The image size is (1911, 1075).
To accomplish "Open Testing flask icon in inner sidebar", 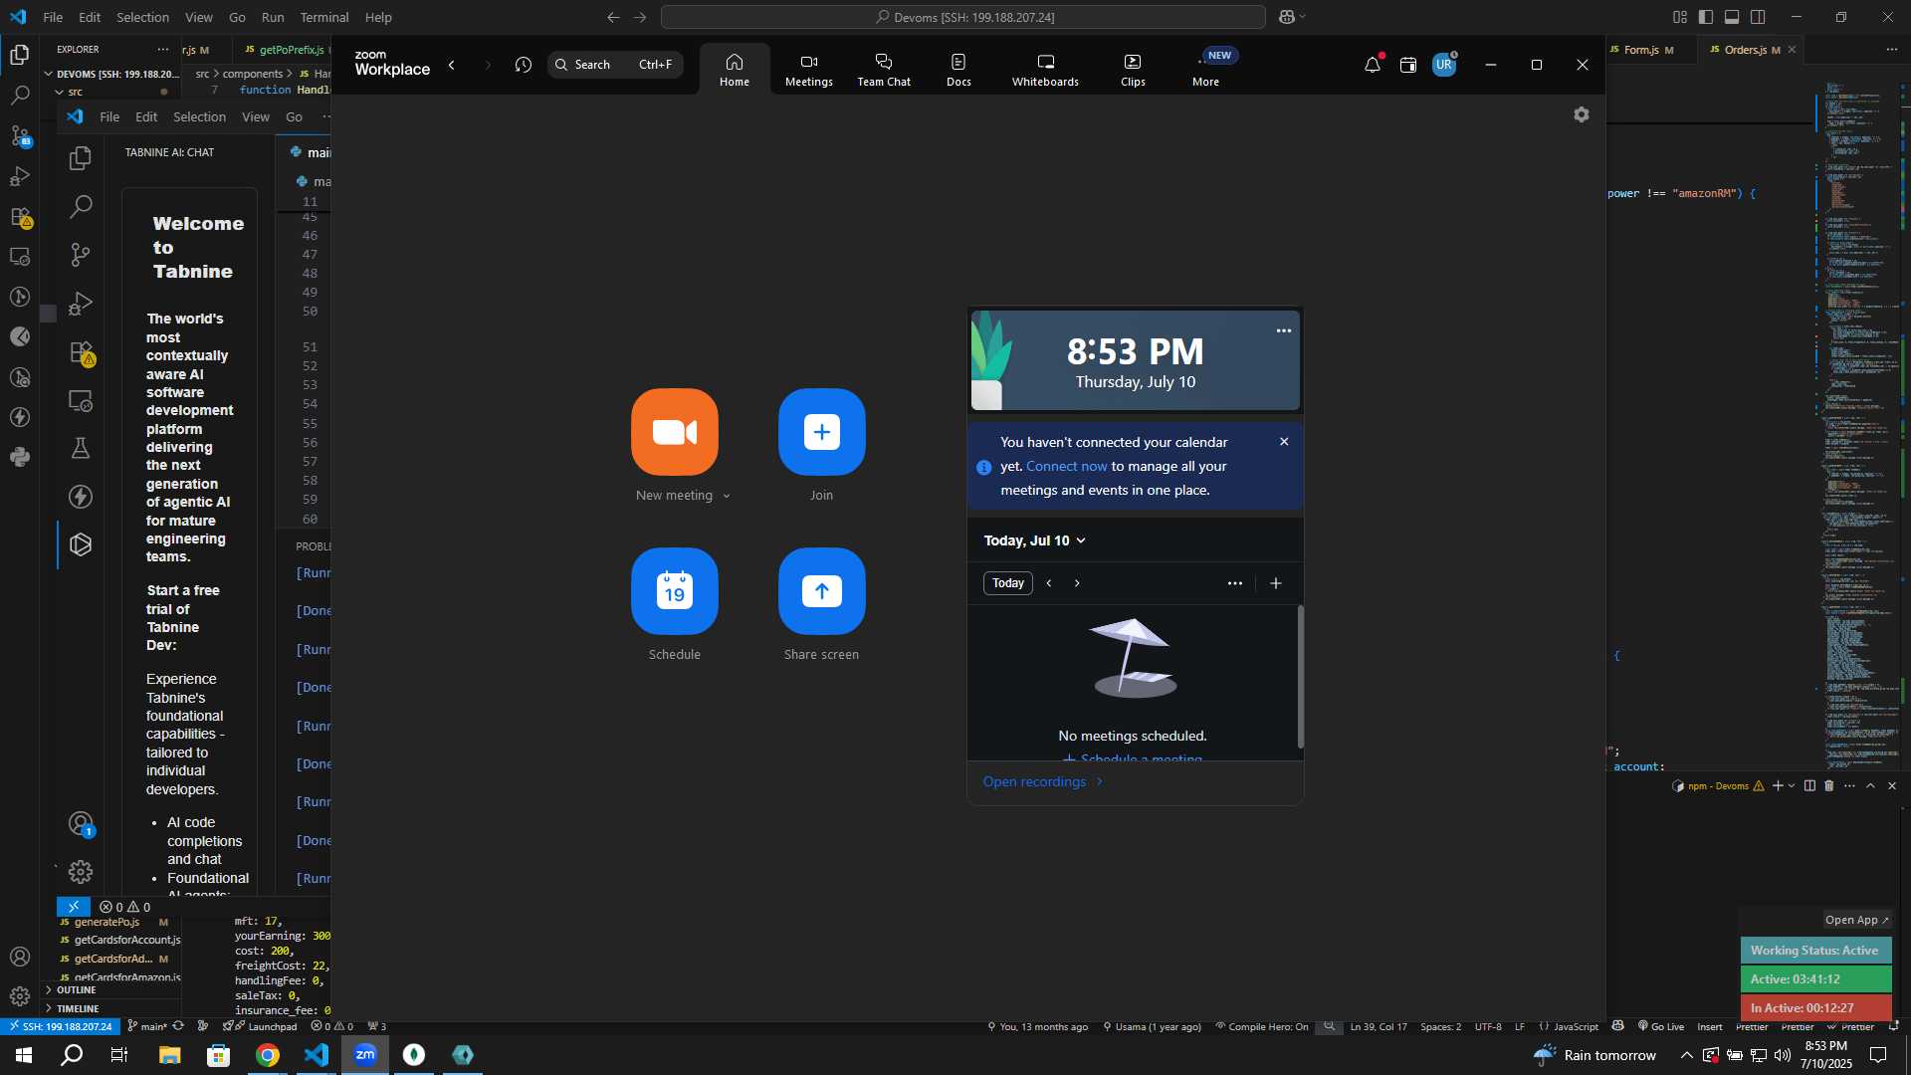I will click(81, 448).
